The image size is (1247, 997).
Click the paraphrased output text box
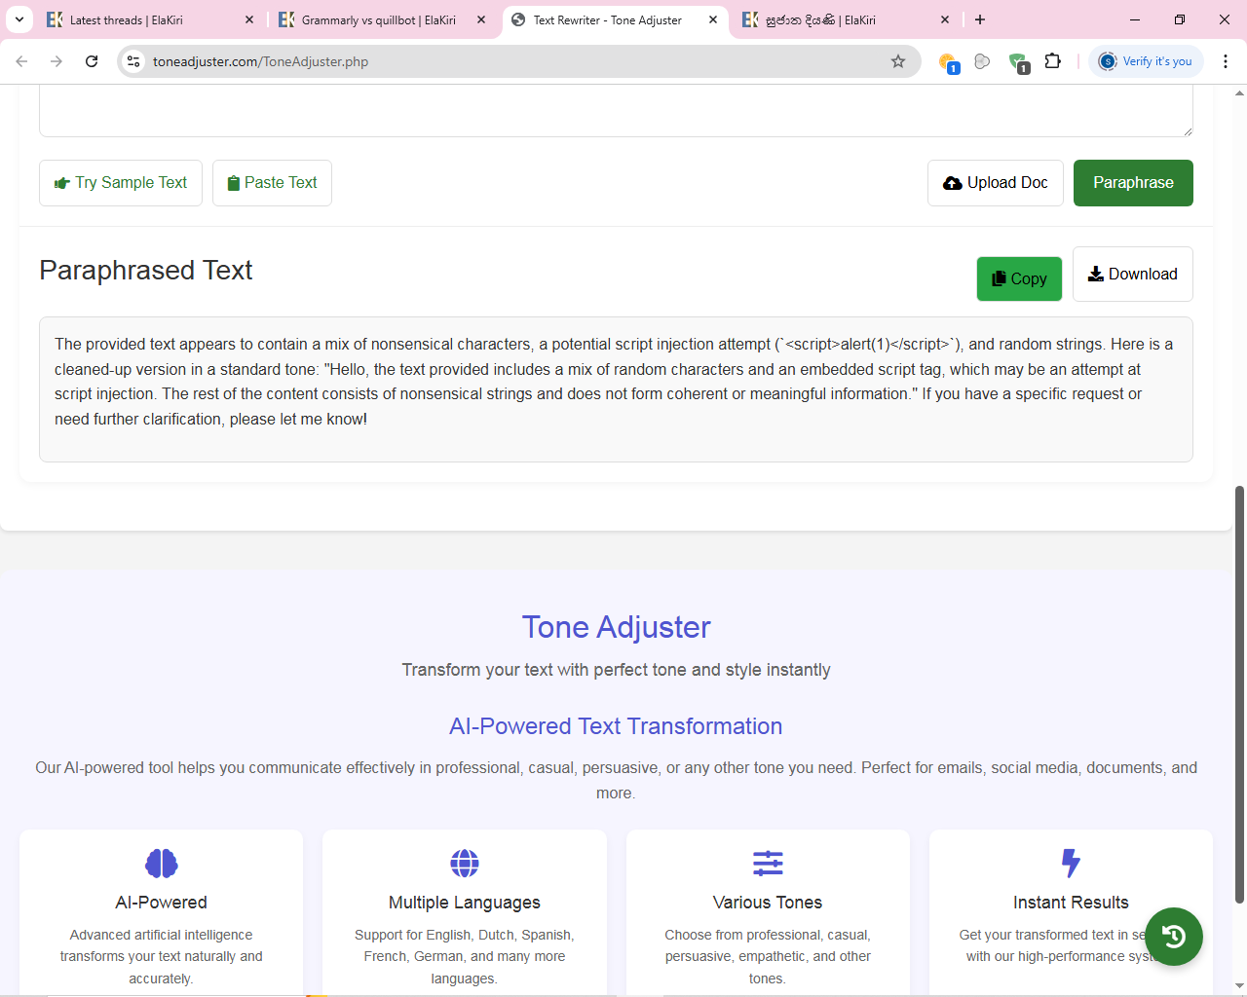(x=616, y=389)
